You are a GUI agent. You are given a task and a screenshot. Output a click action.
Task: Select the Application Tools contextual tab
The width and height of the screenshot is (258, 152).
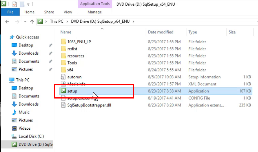pos(95,4)
